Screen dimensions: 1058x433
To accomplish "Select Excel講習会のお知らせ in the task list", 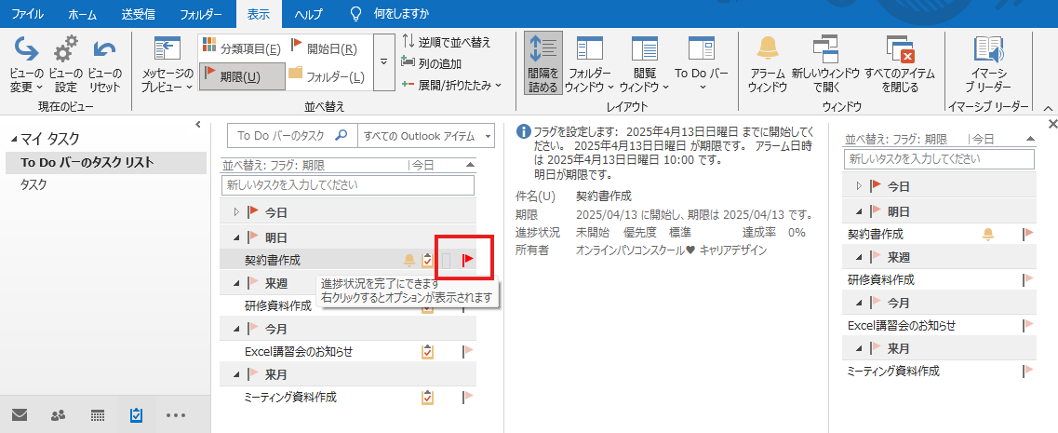I will tap(299, 351).
